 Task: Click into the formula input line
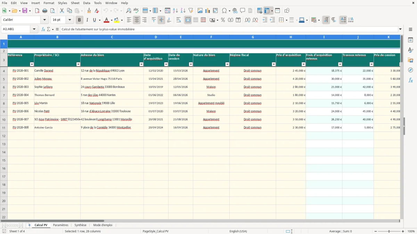pyautogui.click(x=229, y=29)
